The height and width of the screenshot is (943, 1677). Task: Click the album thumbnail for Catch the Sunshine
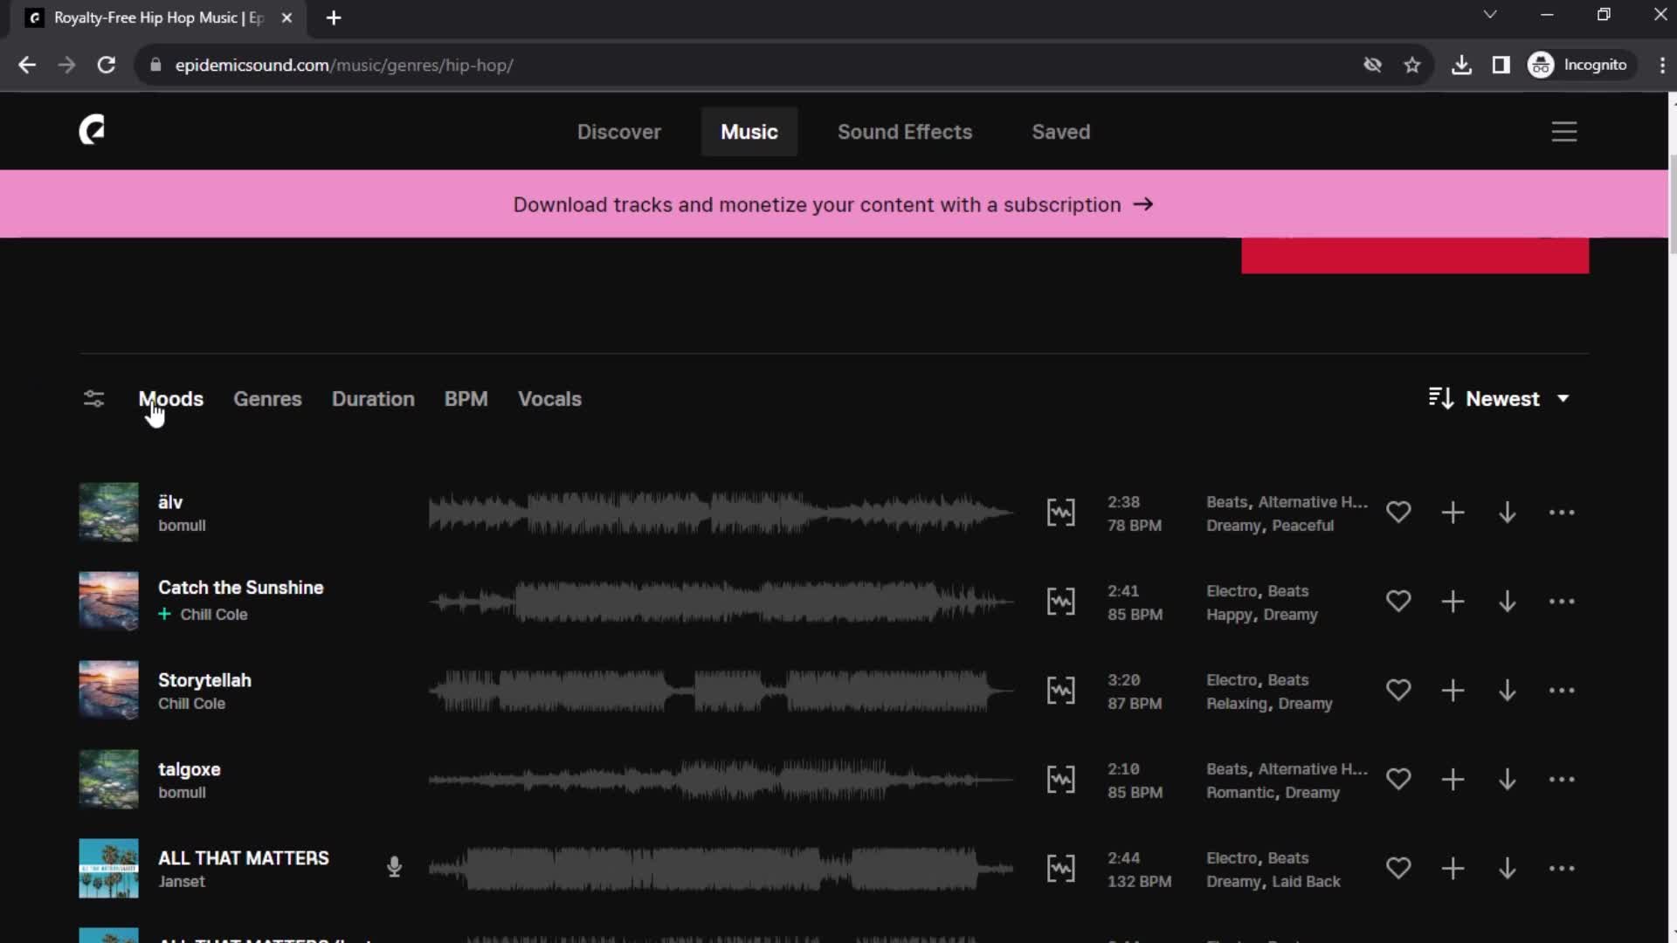(108, 600)
